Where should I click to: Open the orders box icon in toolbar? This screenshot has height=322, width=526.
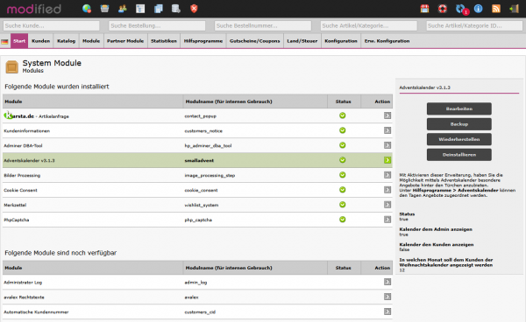pos(104,9)
